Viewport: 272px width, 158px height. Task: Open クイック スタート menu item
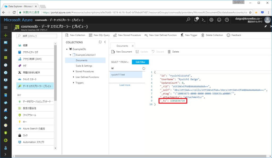[x=35, y=79]
